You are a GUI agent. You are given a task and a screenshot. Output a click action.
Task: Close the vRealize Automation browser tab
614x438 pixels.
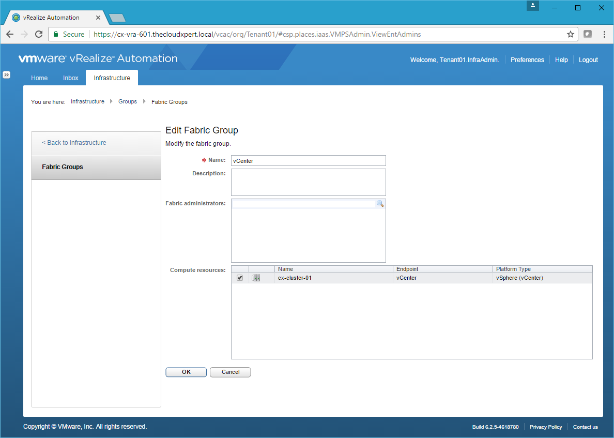click(98, 18)
